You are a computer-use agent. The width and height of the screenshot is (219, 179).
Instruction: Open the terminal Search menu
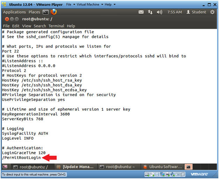coord(40,26)
